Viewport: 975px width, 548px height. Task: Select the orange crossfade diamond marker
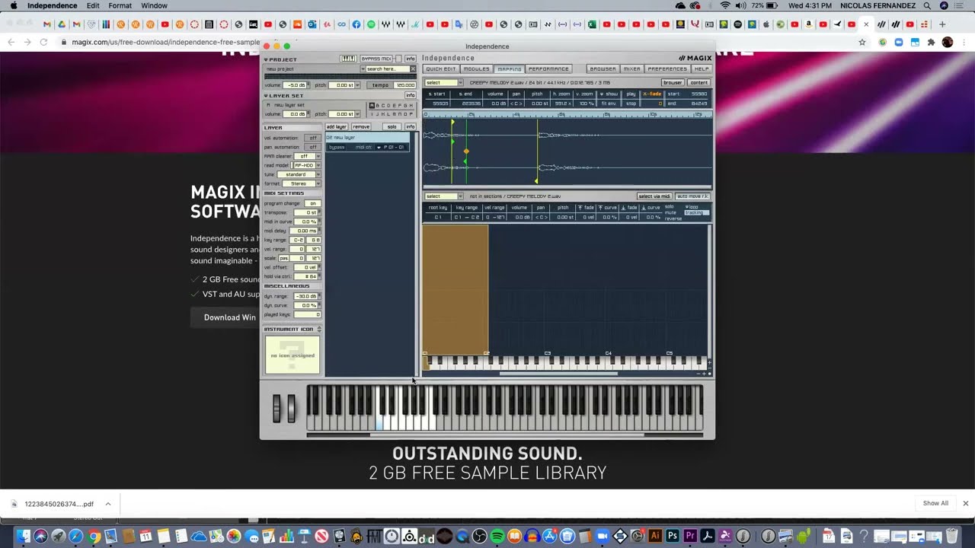click(466, 151)
